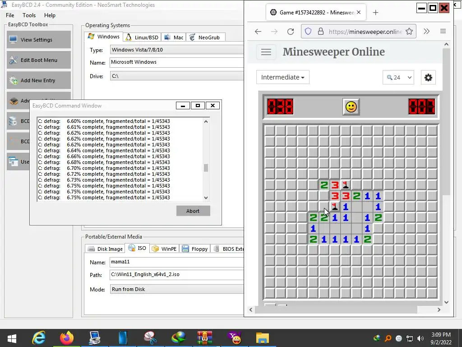
Task: Open the Drive C:\ dropdown
Action: click(177, 76)
